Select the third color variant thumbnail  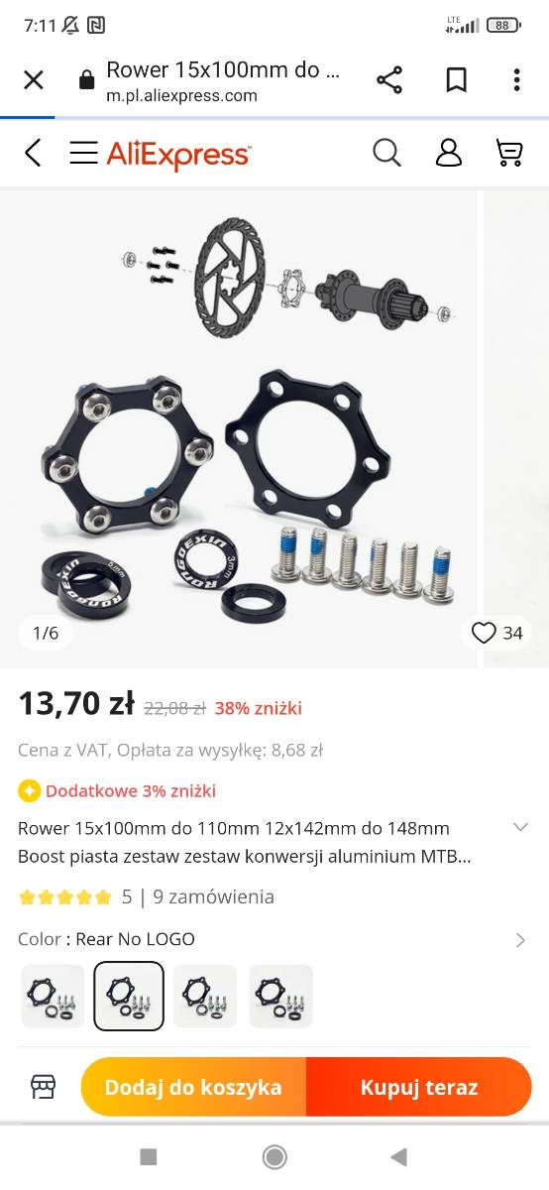(x=205, y=996)
